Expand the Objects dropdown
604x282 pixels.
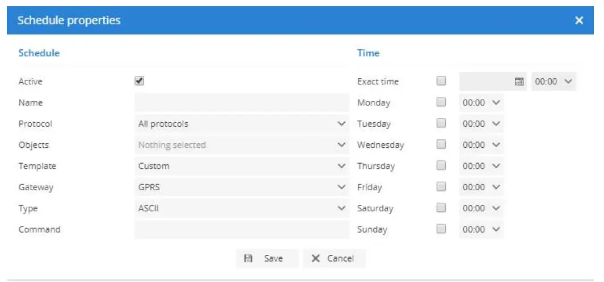242,145
